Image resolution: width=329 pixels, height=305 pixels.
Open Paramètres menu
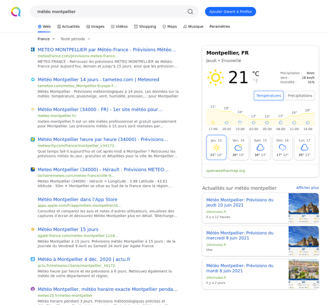[x=219, y=26]
